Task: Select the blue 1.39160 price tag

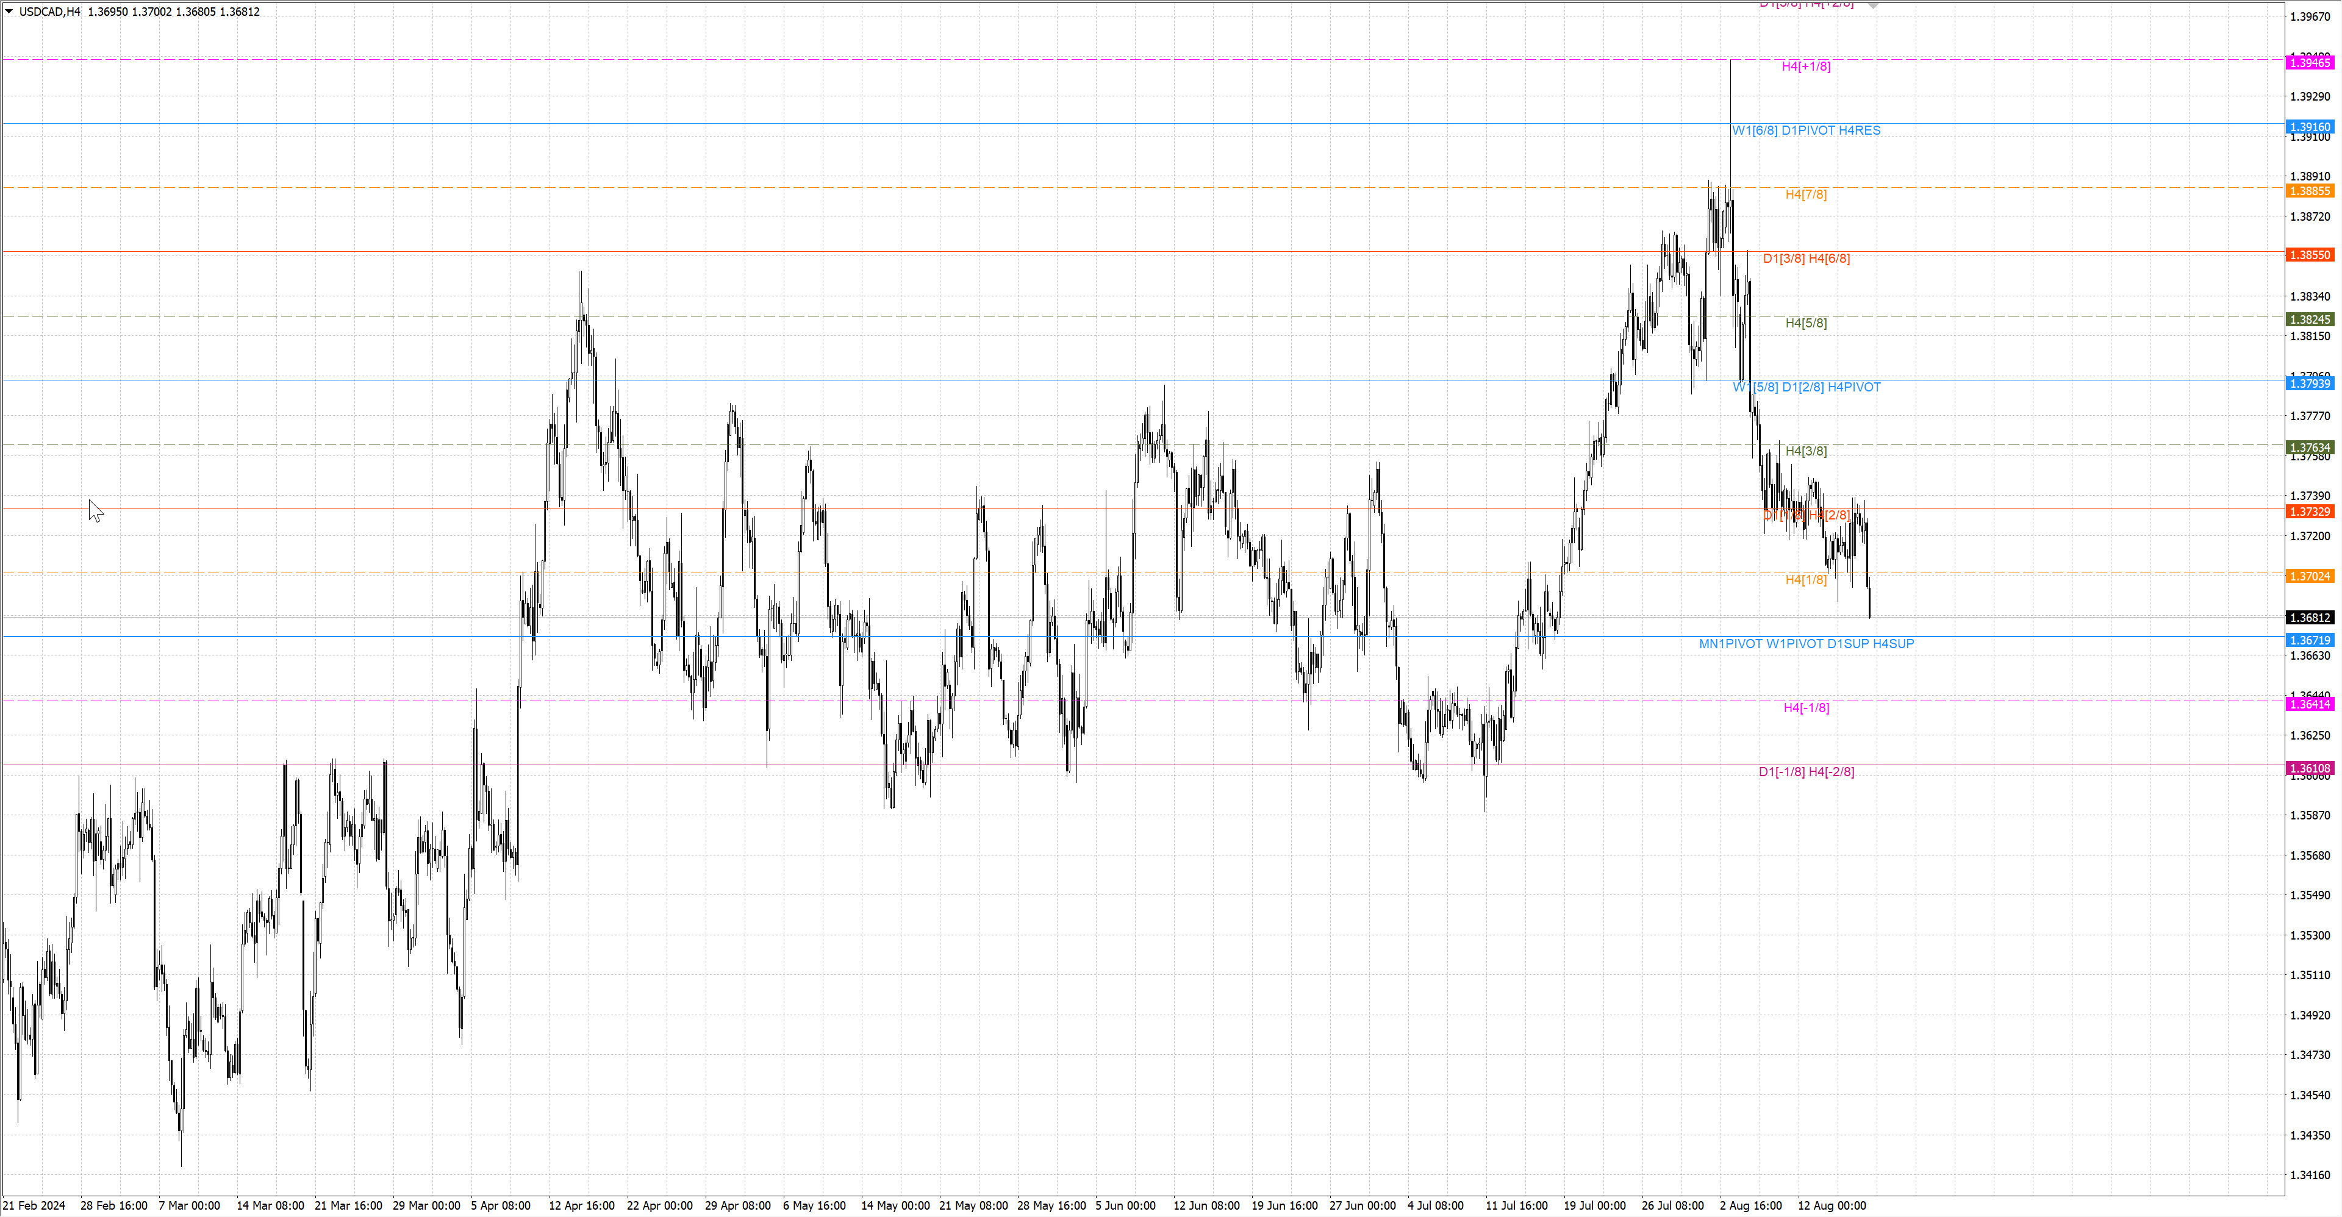Action: coord(2309,127)
